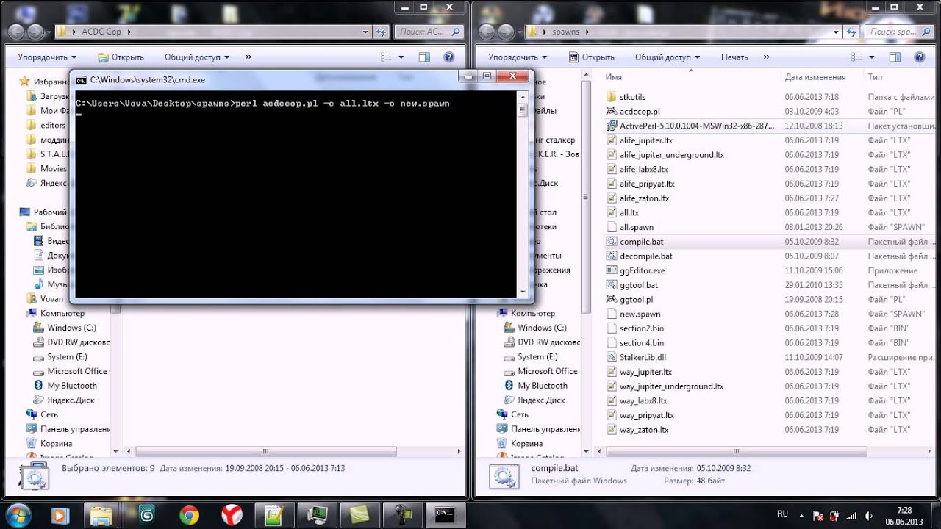Viewport: 941px width, 529px height.
Task: Sort by Тип column header
Action: coord(875,77)
